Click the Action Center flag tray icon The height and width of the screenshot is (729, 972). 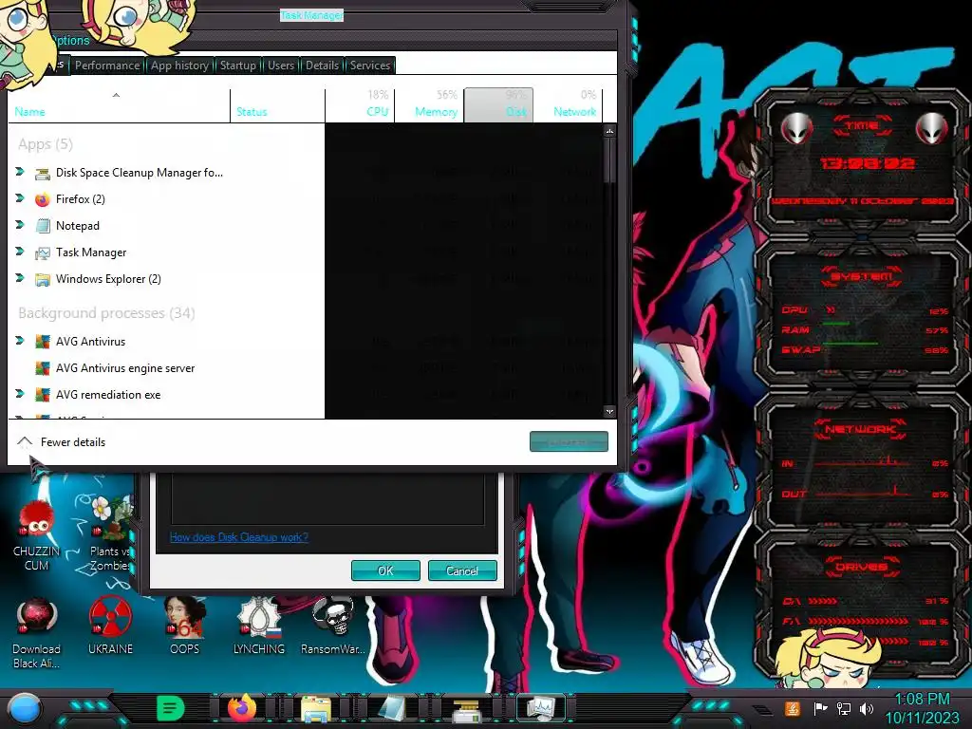click(821, 708)
